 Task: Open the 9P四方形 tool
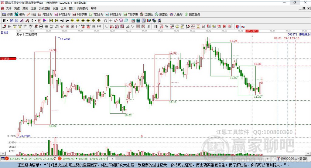pos(63,15)
